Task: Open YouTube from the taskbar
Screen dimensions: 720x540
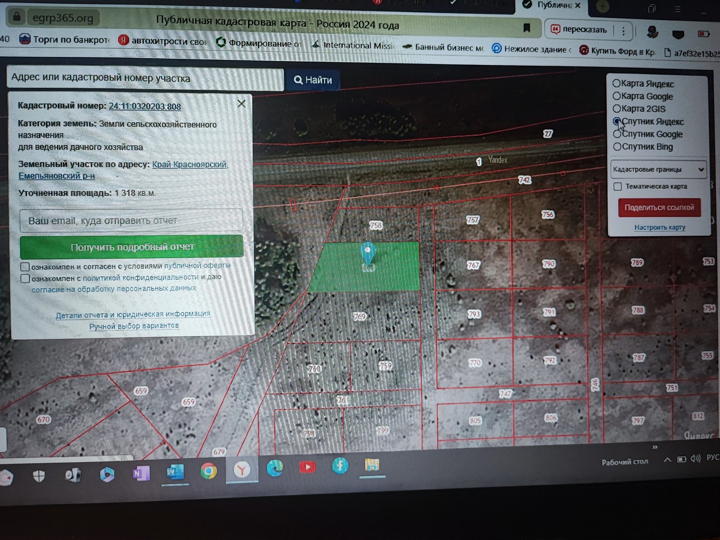Action: 307,467
